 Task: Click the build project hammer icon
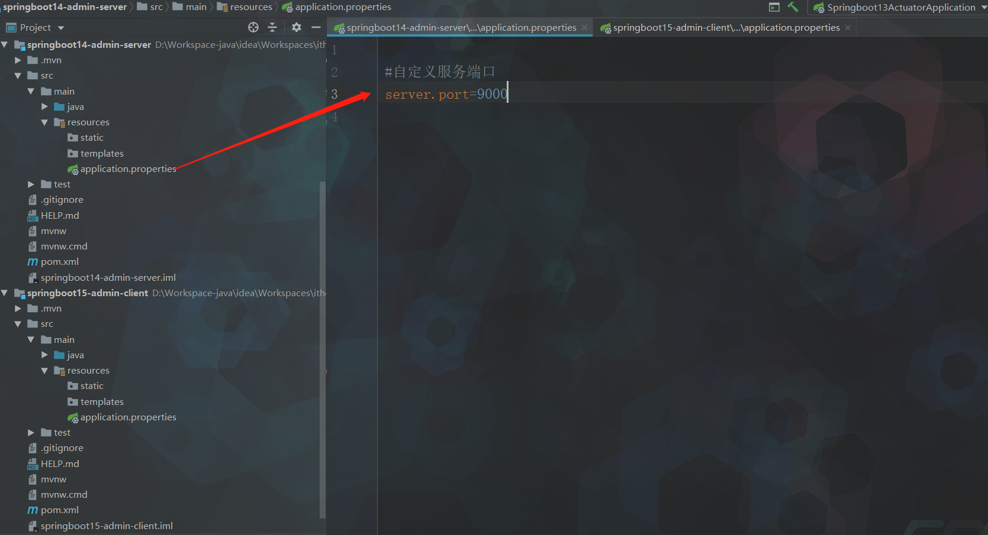click(793, 7)
